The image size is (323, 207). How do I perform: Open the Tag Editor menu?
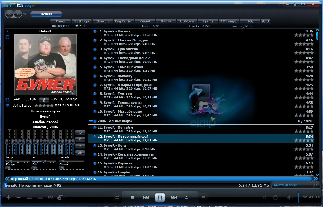123,21
